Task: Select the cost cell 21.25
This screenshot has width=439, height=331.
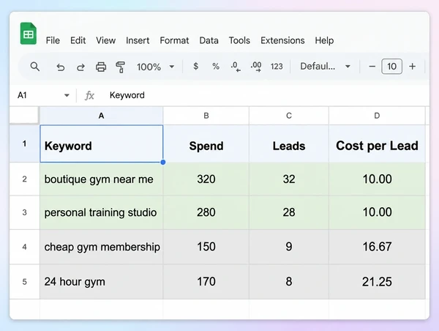Action: [377, 281]
